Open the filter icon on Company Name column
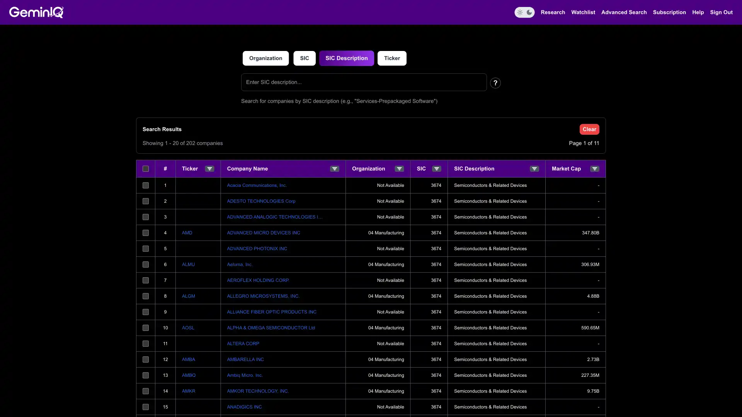Image resolution: width=742 pixels, height=417 pixels. pos(334,169)
